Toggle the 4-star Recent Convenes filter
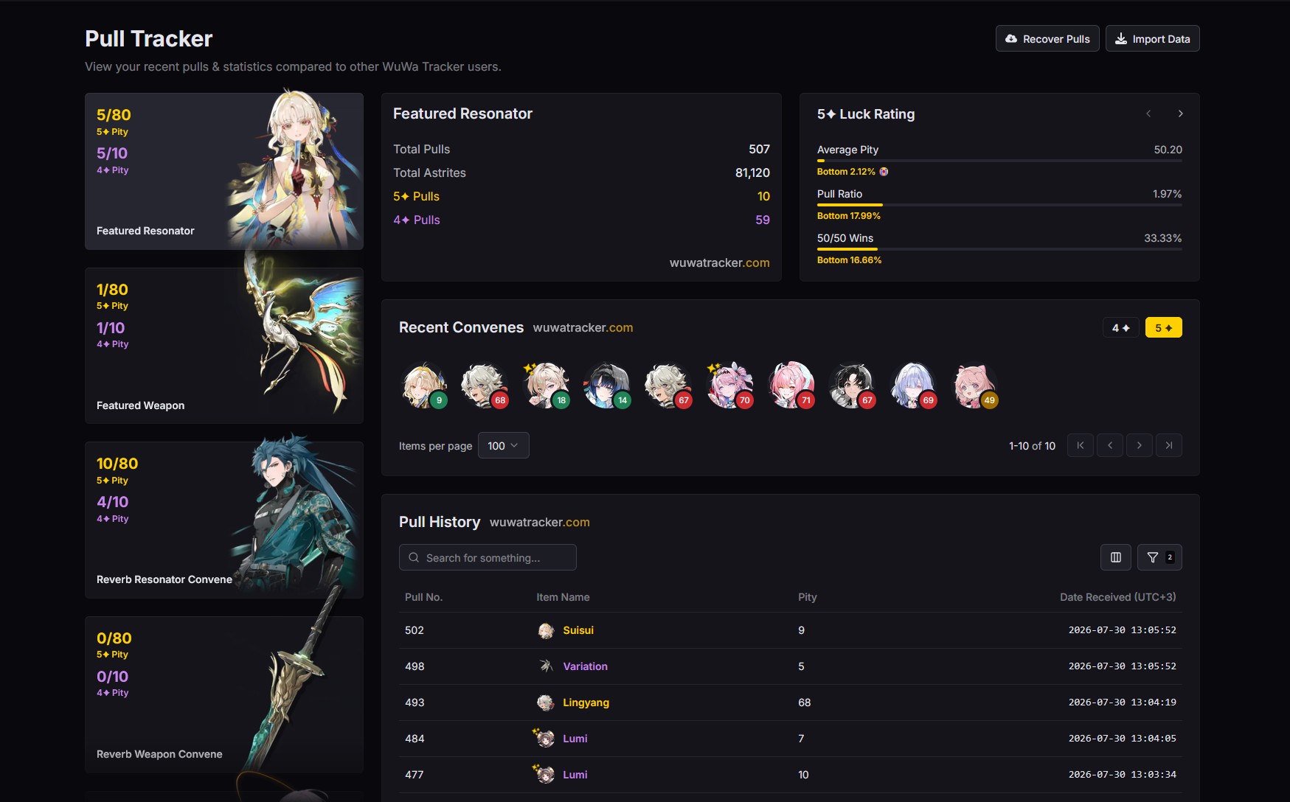Screen dimensions: 1290x802 (1121, 327)
